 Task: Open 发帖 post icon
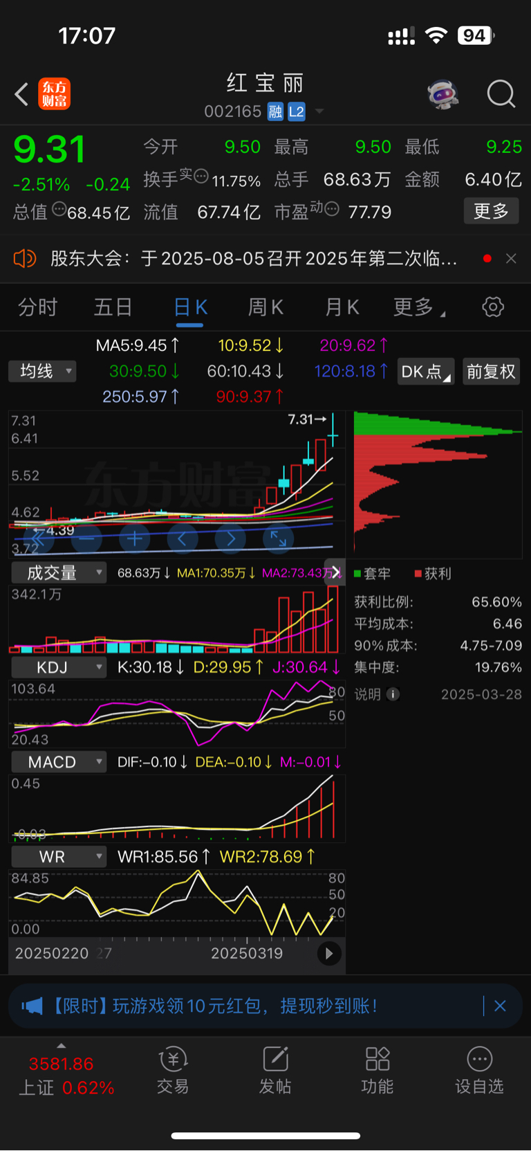point(274,1071)
